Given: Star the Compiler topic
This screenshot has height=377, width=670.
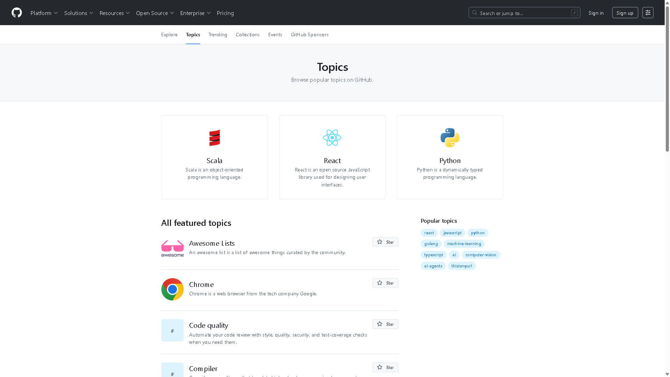Looking at the screenshot, I should 385,367.
